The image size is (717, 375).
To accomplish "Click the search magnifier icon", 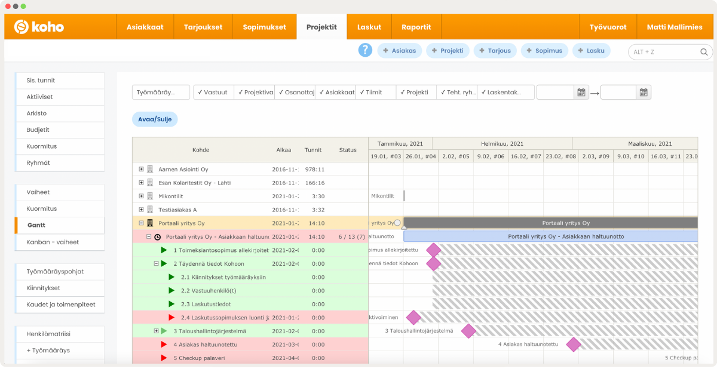I will point(704,52).
